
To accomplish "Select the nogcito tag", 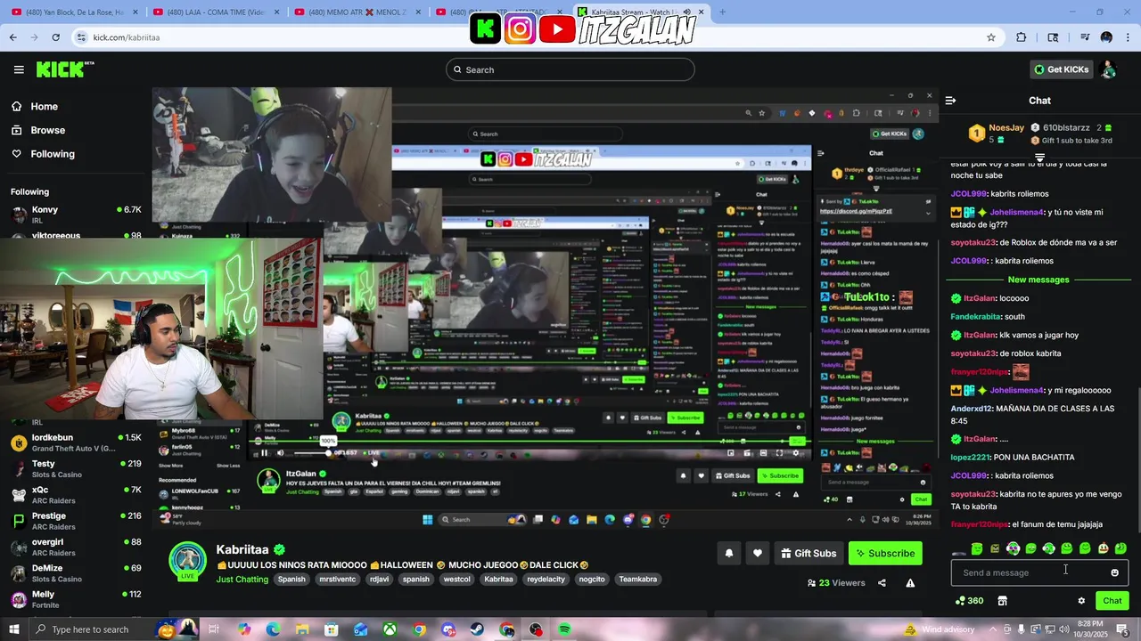I will [592, 579].
